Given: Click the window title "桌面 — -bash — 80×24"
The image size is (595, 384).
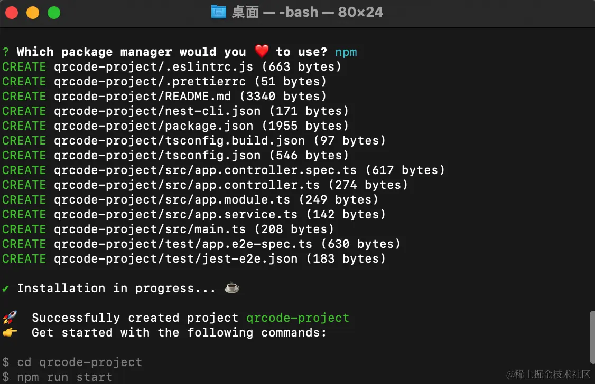Looking at the screenshot, I should pyautogui.click(x=307, y=12).
